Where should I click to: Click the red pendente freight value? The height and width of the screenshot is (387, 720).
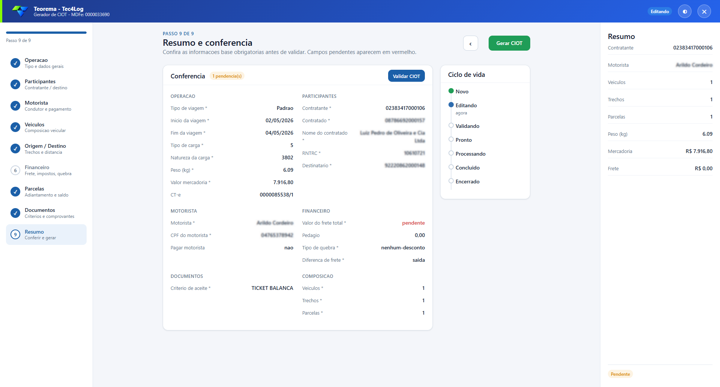point(413,223)
